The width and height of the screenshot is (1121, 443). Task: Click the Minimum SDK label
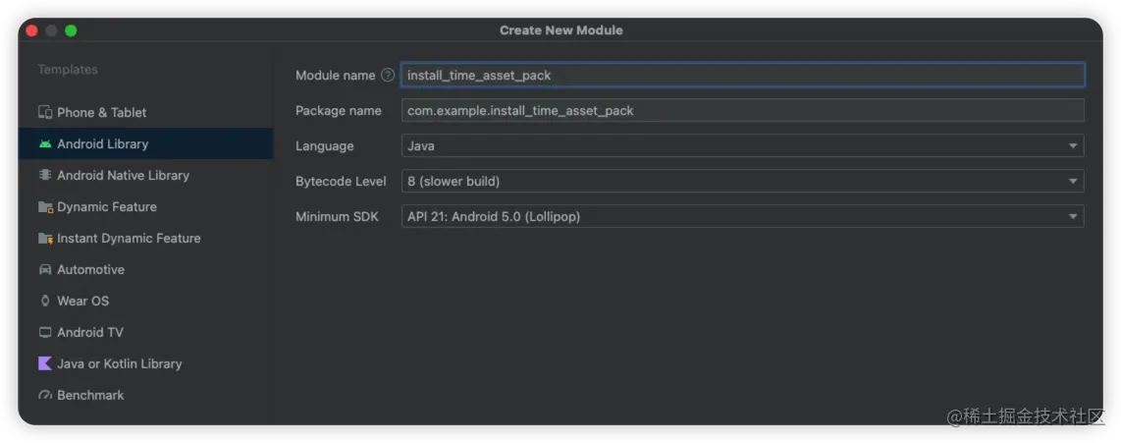tap(338, 216)
